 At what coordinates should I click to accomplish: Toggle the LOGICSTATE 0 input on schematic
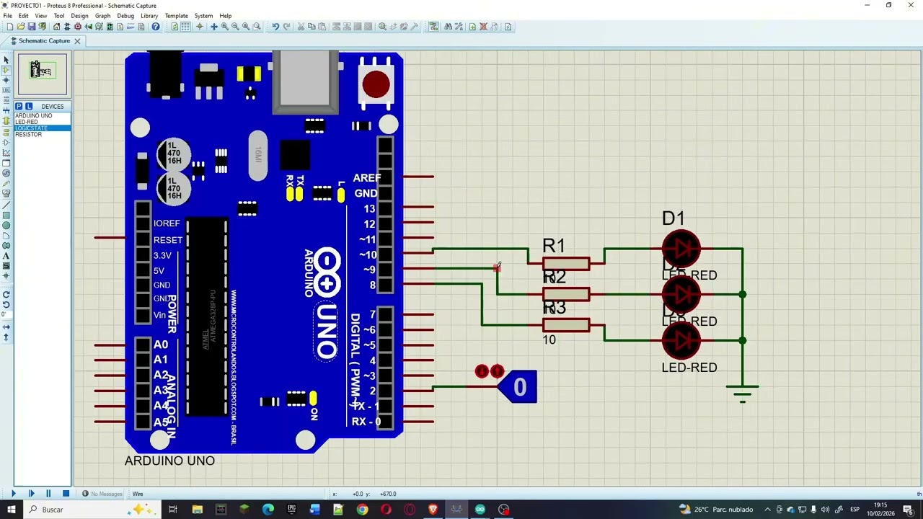click(520, 387)
